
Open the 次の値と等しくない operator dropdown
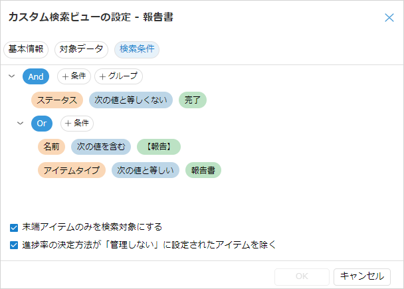130,100
